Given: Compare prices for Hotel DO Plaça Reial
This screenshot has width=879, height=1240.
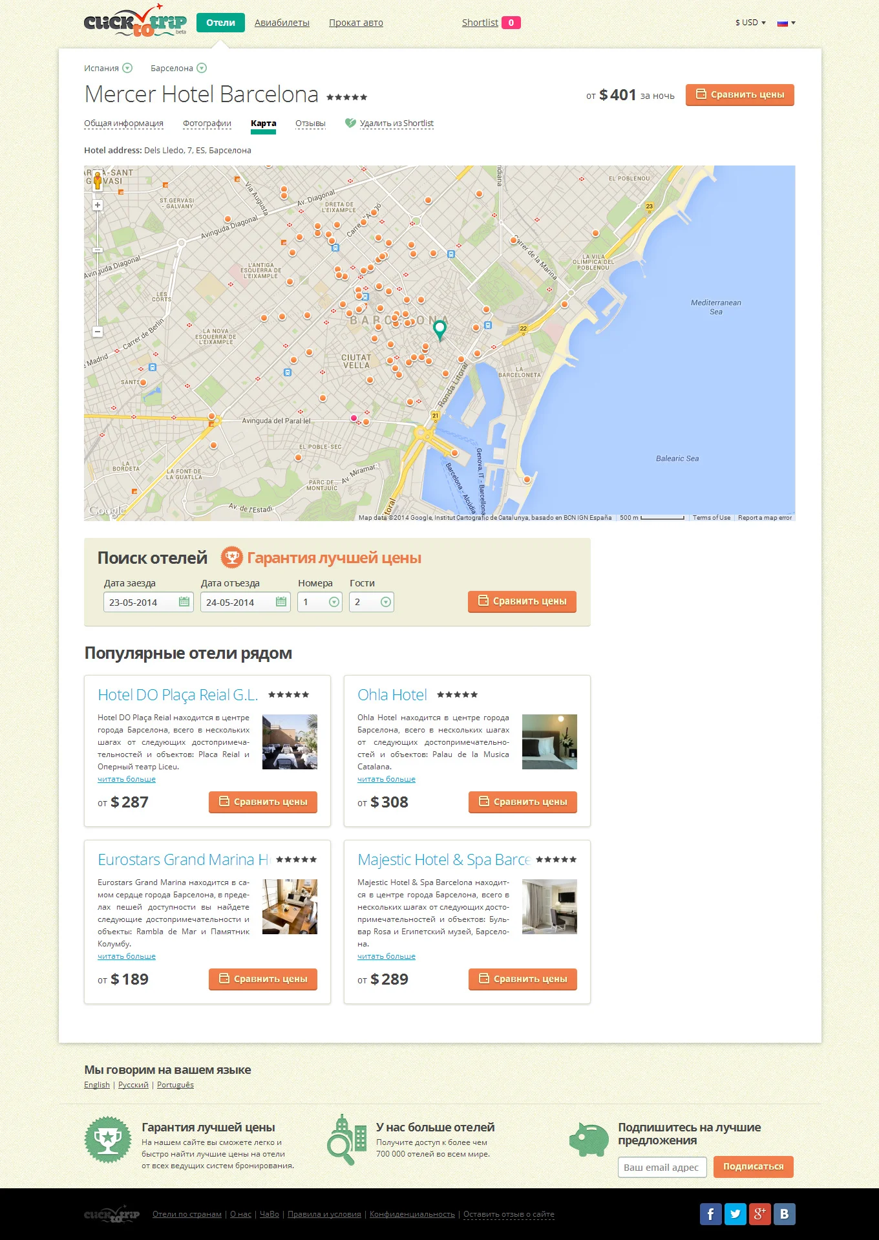Looking at the screenshot, I should click(x=263, y=802).
